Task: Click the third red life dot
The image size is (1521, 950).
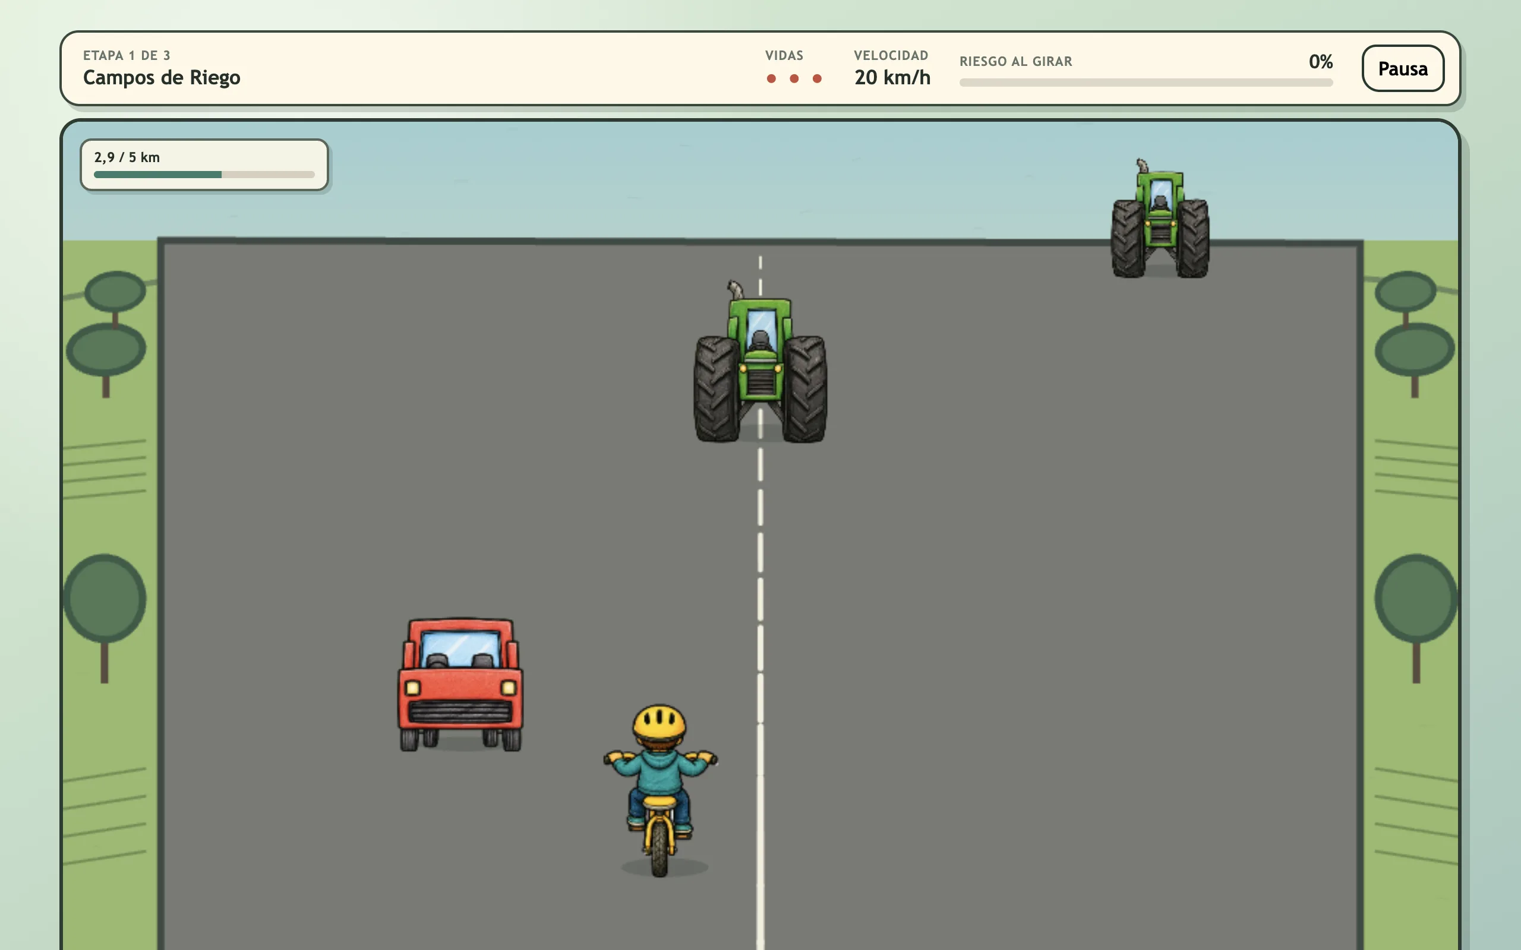Action: (x=817, y=78)
